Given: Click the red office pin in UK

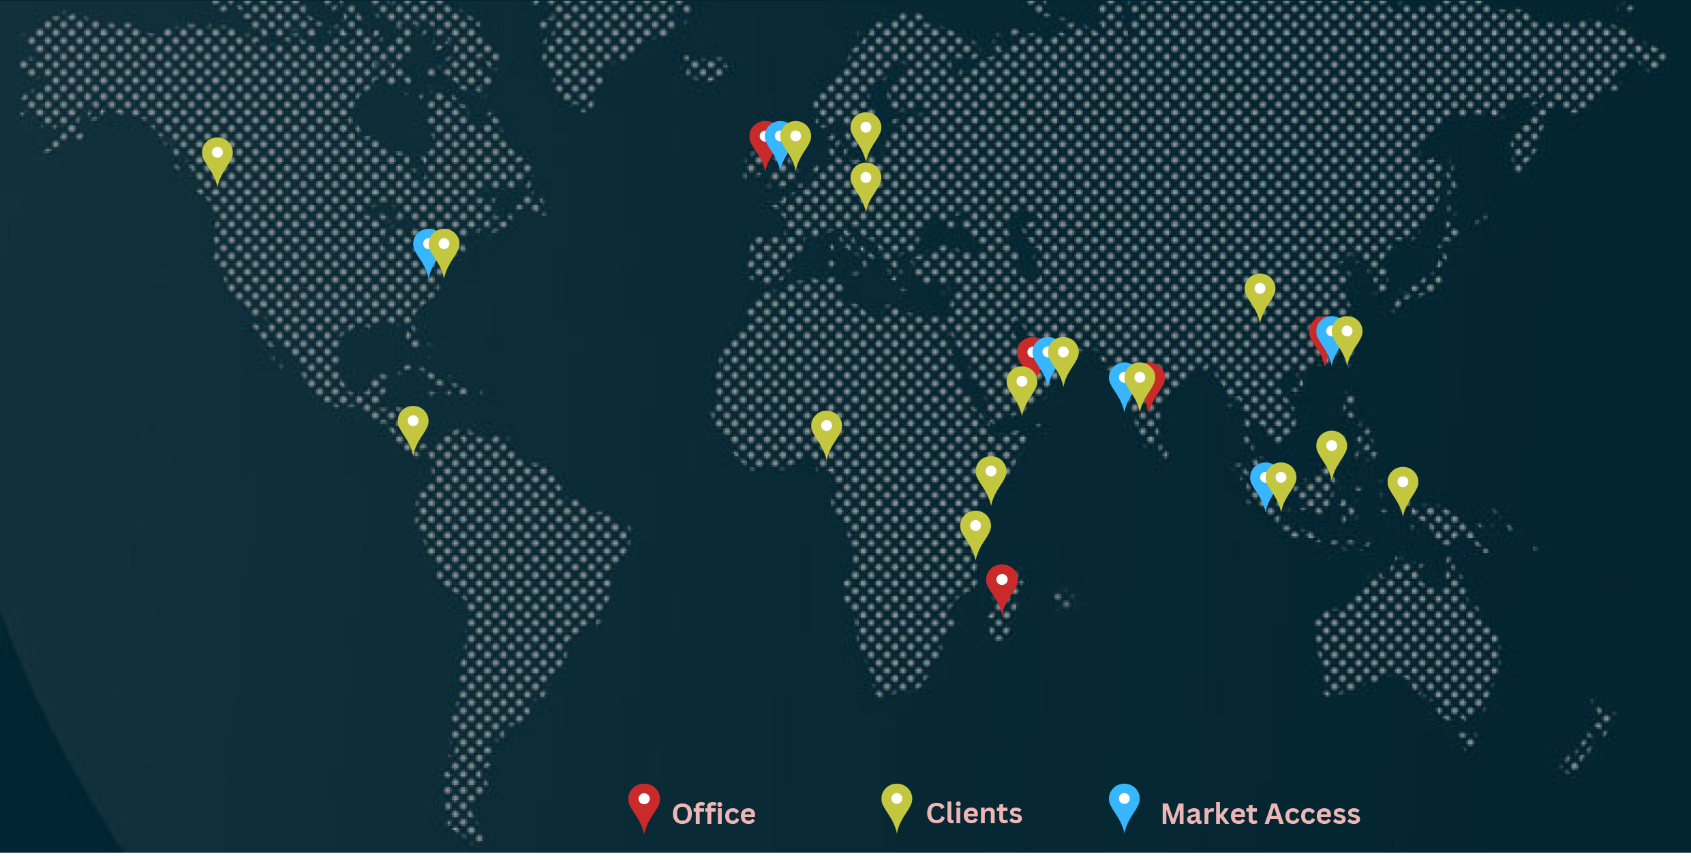Looking at the screenshot, I should 757,139.
